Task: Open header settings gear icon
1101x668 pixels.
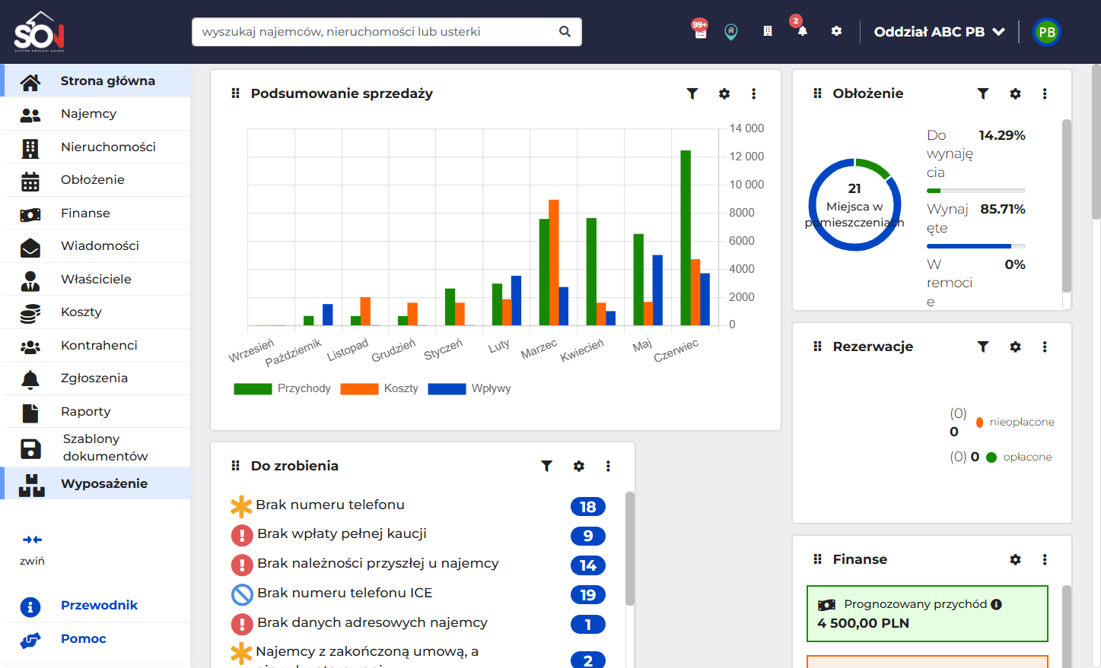Action: click(x=836, y=31)
